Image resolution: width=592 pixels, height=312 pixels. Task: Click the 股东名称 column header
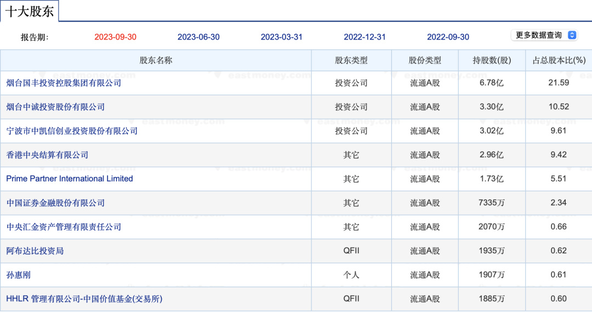tap(156, 60)
